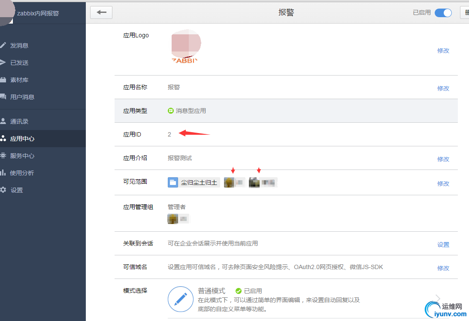Click 修改 for 应用介绍
Image resolution: width=469 pixels, height=321 pixels.
pos(443,159)
